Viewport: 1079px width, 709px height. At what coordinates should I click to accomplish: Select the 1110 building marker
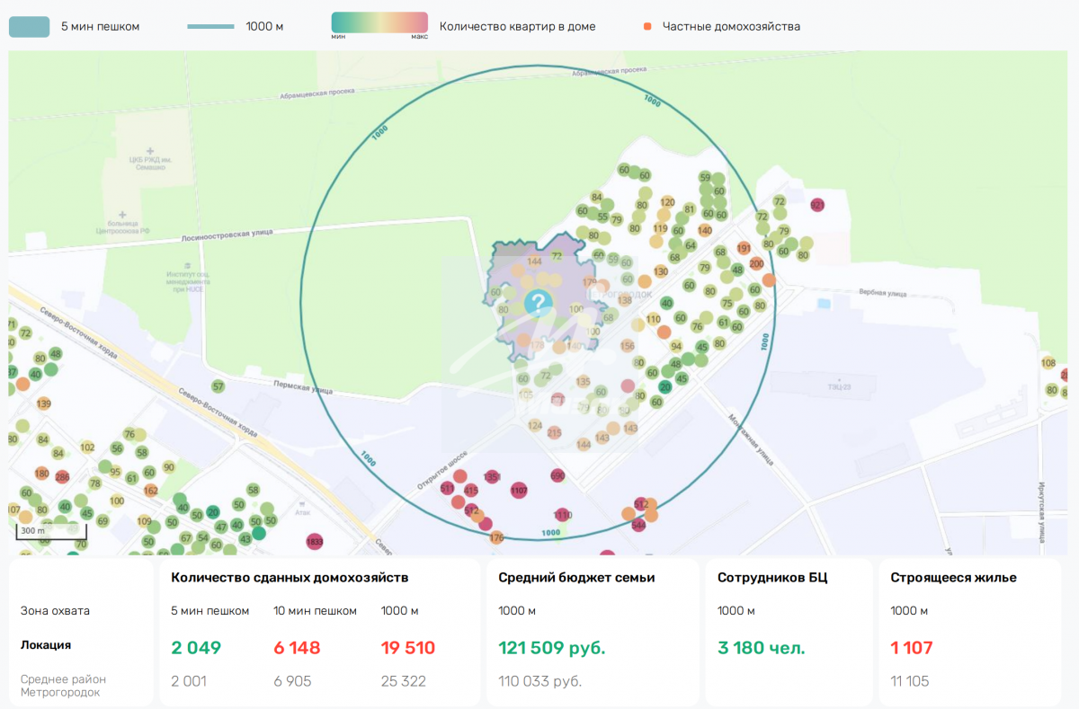pyautogui.click(x=563, y=515)
